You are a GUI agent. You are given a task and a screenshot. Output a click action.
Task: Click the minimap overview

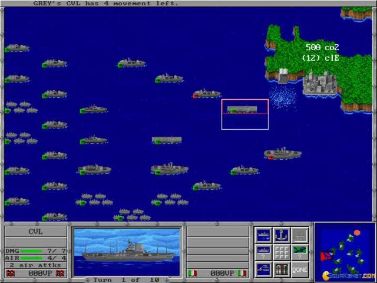(x=345, y=252)
